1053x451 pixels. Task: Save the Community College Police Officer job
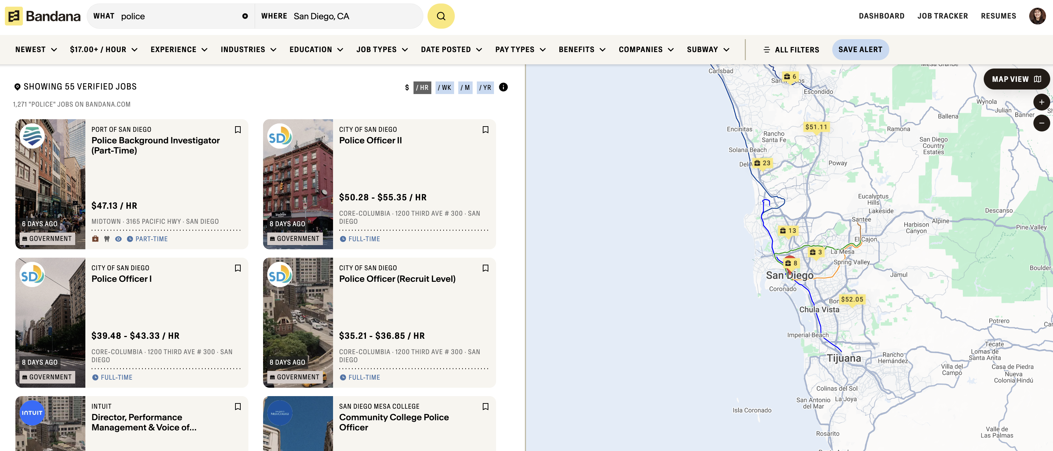pyautogui.click(x=485, y=407)
